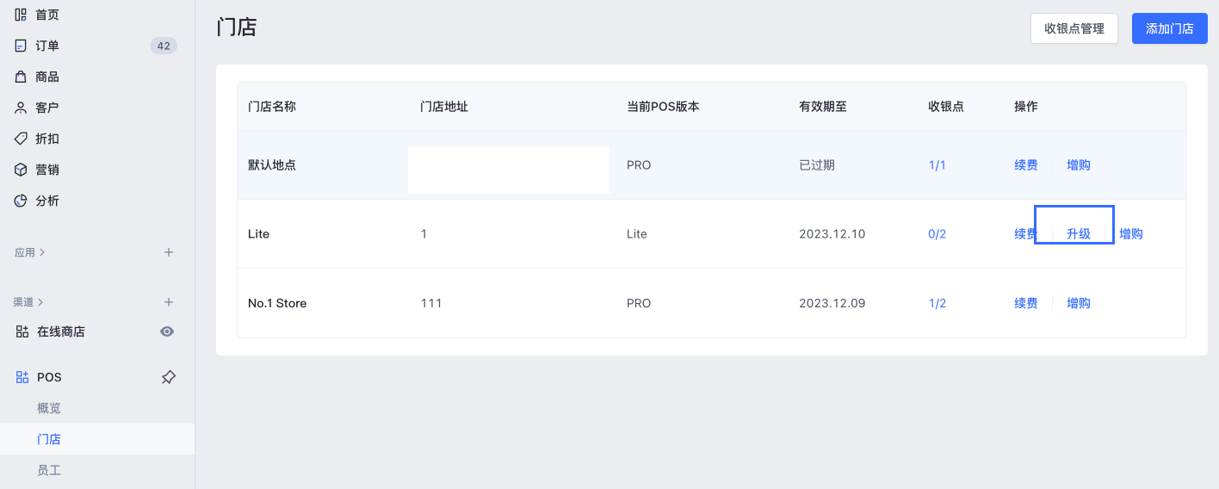
Task: Click the pin icon next to POS
Action: [169, 377]
